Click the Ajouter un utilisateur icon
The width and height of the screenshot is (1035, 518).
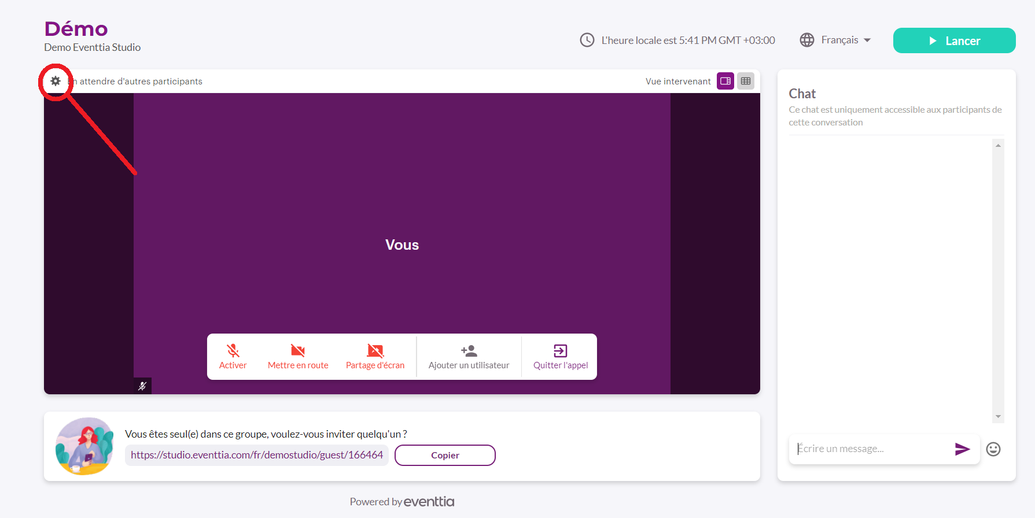[469, 351]
